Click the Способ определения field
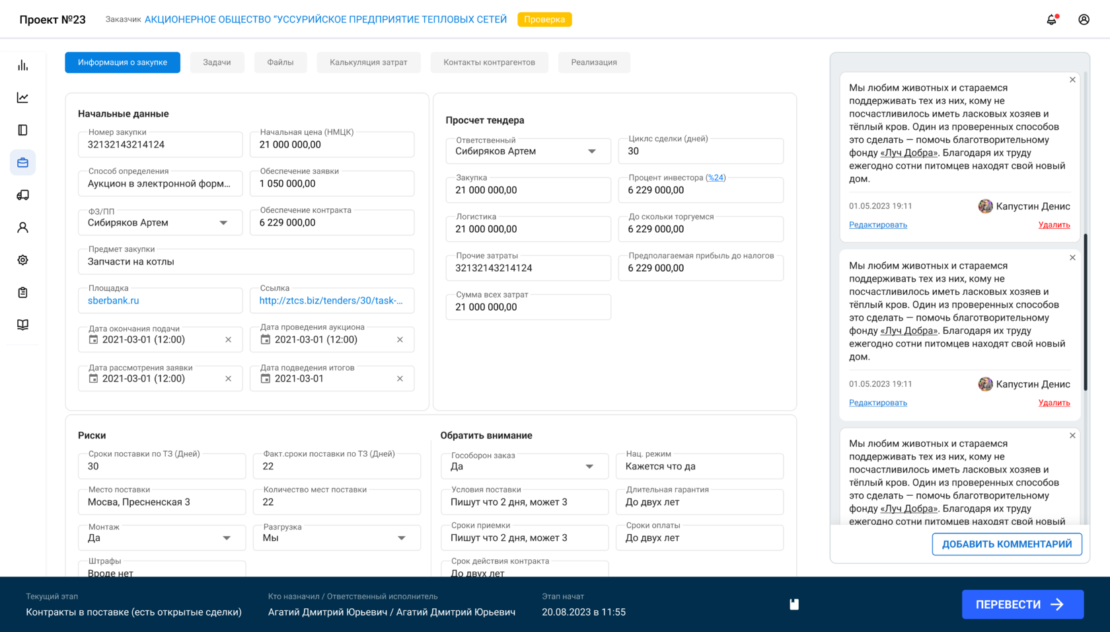1110x632 pixels. (x=161, y=184)
